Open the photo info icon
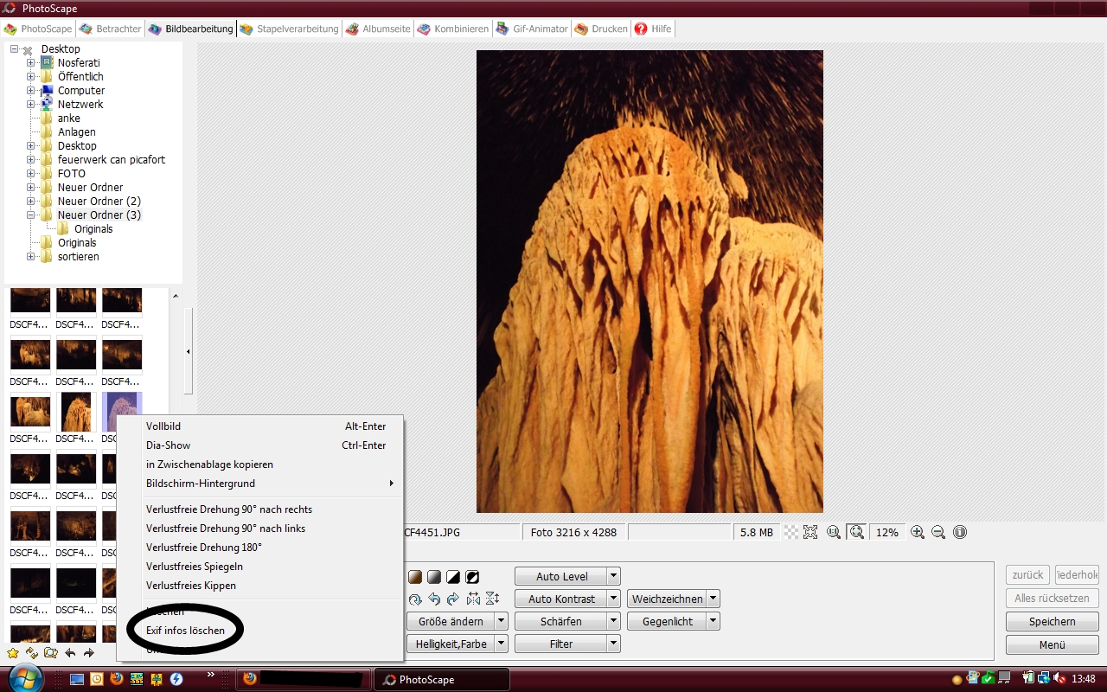 [x=960, y=533]
